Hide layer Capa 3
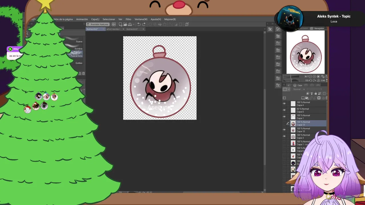365x205 pixels. pos(284,136)
